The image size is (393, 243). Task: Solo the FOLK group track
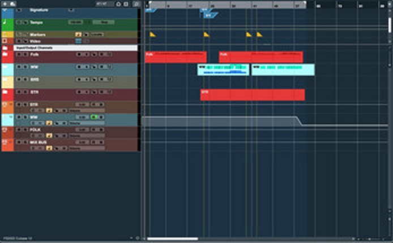click(x=25, y=130)
